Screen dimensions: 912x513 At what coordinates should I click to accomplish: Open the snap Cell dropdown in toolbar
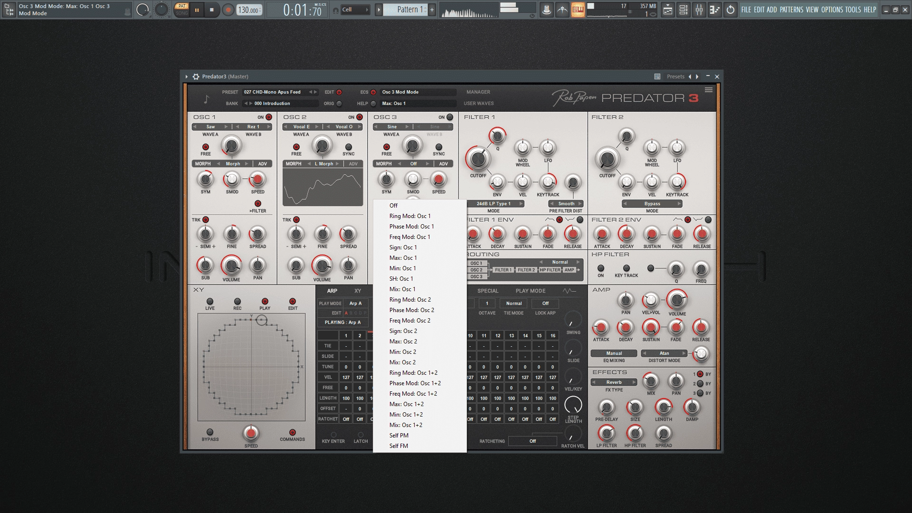355,9
